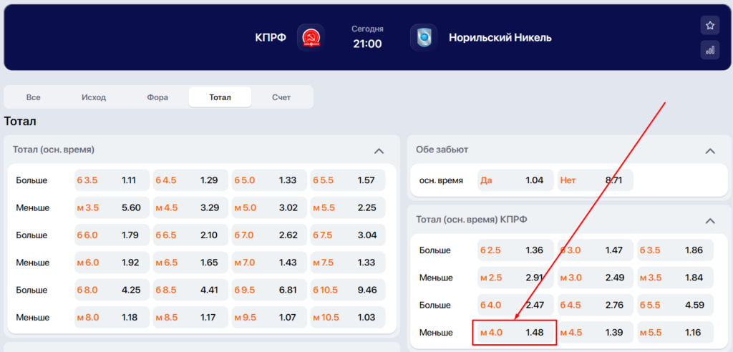Pick м 6.5 odds 1.65
This screenshot has height=352, width=733.
pyautogui.click(x=190, y=263)
